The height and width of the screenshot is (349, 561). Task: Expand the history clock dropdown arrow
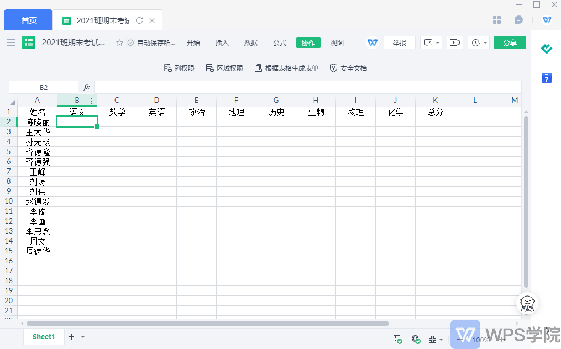485,43
